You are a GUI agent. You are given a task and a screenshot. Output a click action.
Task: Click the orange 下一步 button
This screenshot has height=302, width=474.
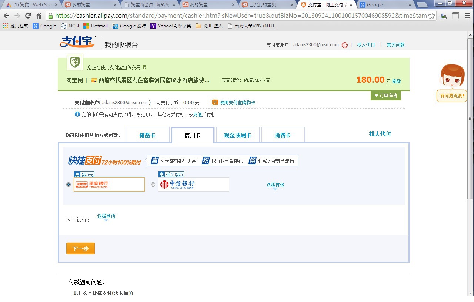pos(80,249)
